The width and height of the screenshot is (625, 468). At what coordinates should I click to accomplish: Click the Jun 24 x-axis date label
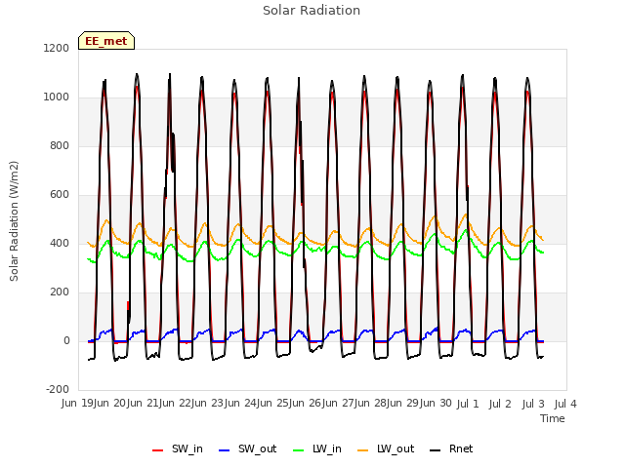coord(241,404)
